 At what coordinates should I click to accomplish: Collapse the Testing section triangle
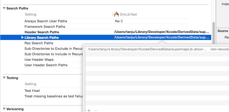(4, 78)
